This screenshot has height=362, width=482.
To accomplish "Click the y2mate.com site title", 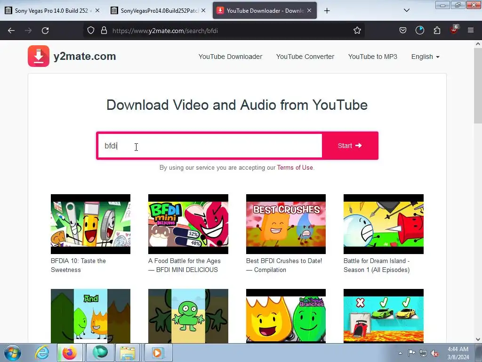I will coord(85,56).
